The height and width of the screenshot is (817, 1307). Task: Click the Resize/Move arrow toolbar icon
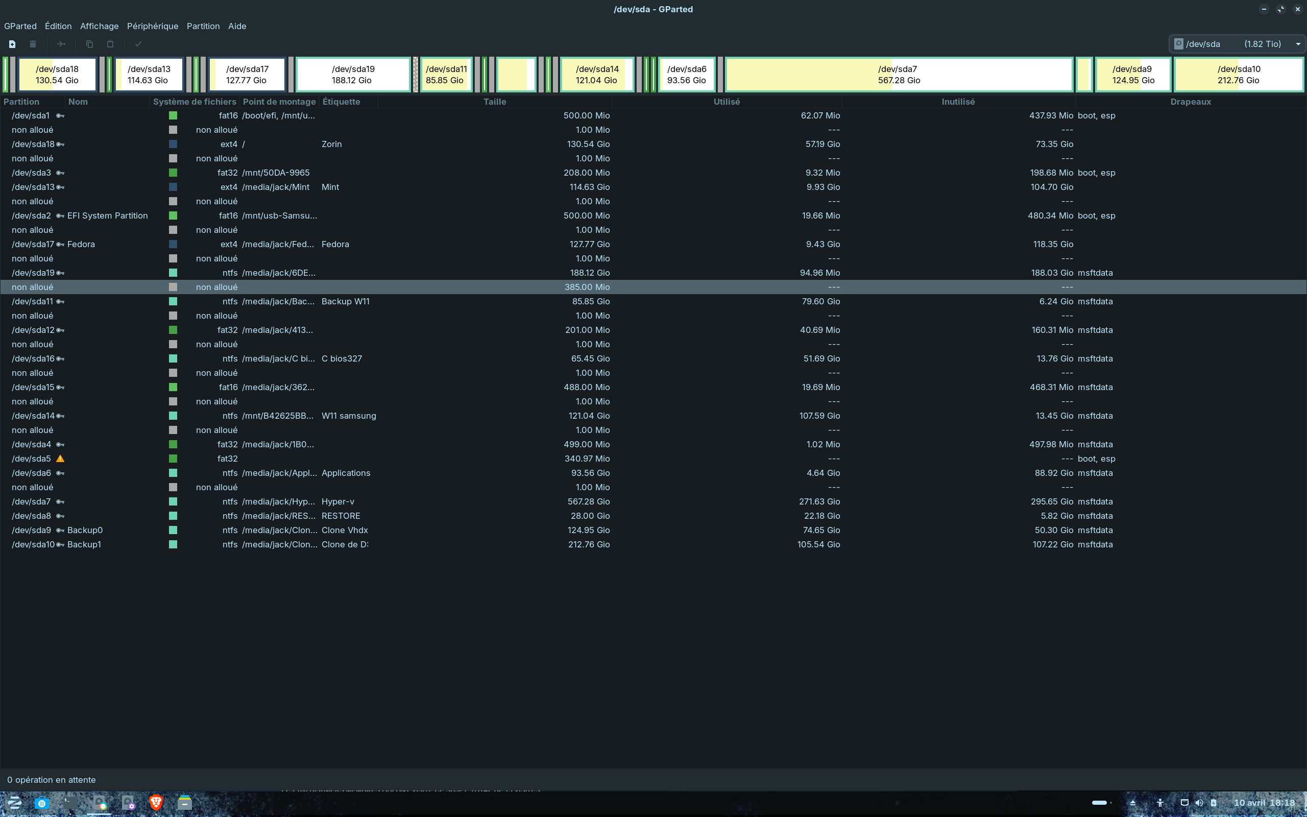(61, 44)
